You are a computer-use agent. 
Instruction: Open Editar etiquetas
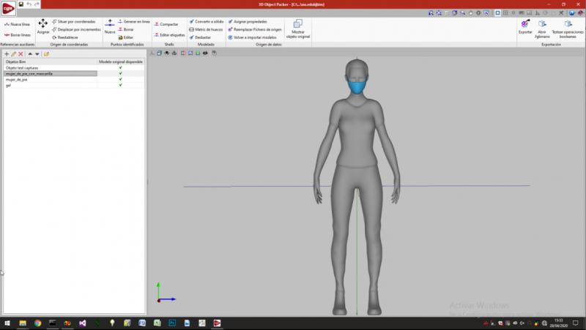pyautogui.click(x=171, y=35)
